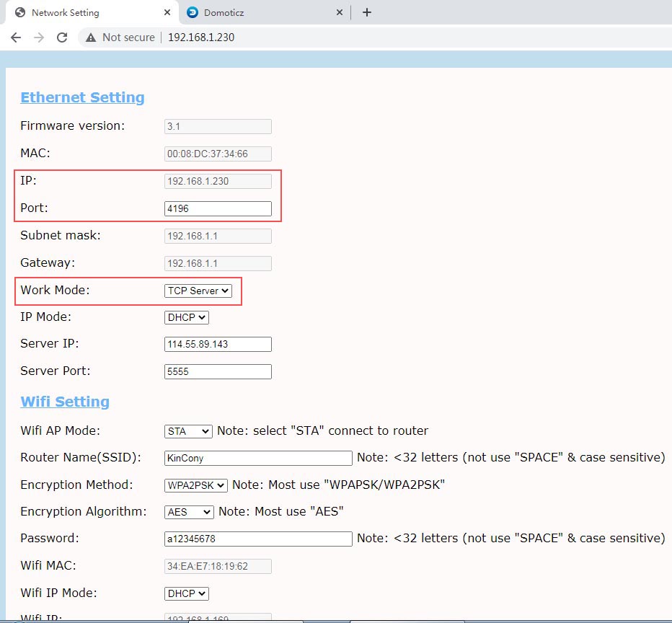Image resolution: width=672 pixels, height=623 pixels.
Task: Open the Wifi AP Mode dropdown
Action: [188, 431]
